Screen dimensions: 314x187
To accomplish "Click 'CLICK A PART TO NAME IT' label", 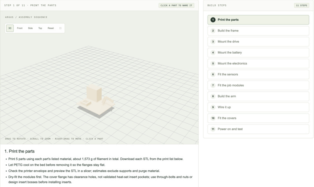I will click(x=176, y=5).
